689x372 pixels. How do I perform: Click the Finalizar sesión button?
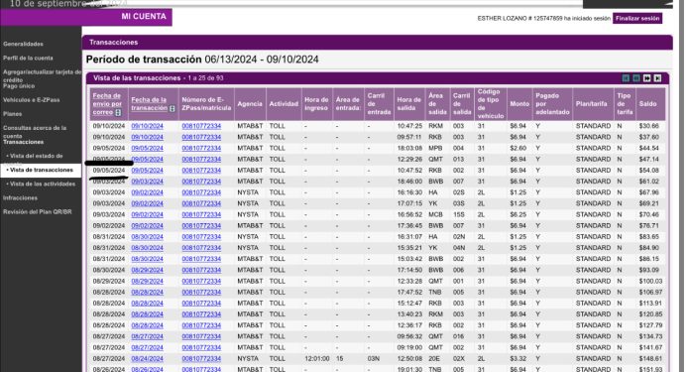(x=637, y=19)
